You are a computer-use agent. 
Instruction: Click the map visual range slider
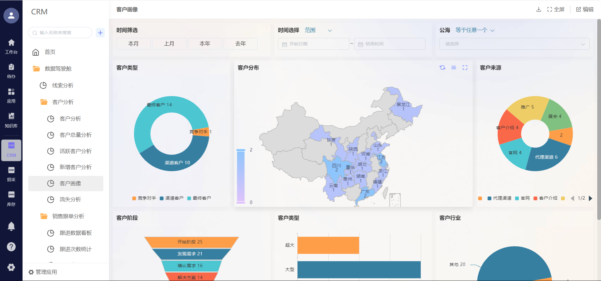click(241, 176)
